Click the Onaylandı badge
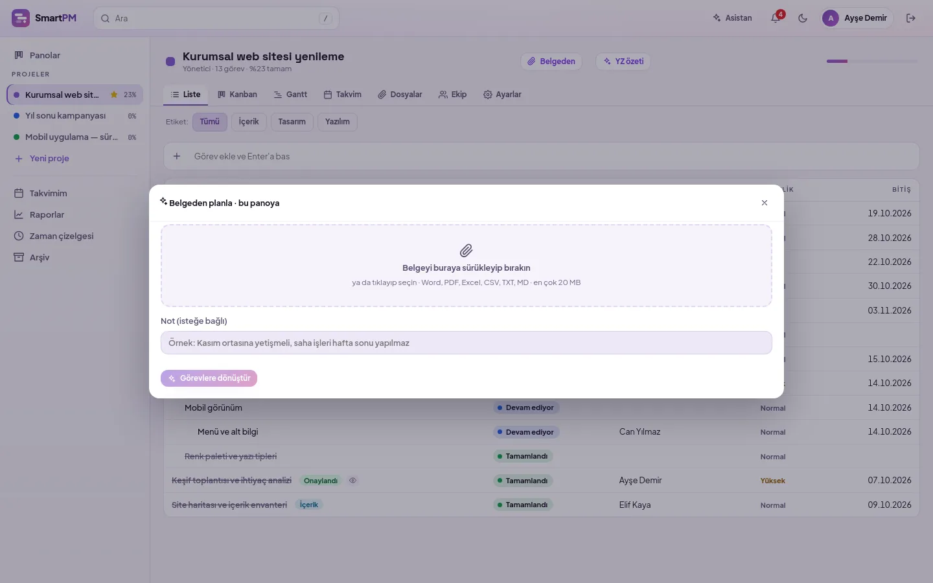The height and width of the screenshot is (583, 933). (321, 481)
